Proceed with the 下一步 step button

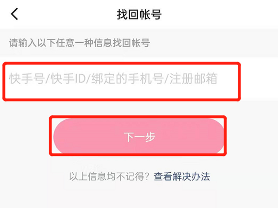click(x=139, y=137)
